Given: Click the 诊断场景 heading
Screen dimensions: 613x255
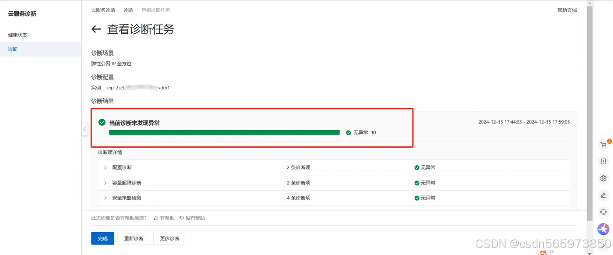Looking at the screenshot, I should click(102, 53).
